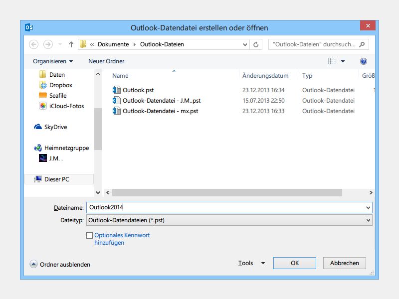
Task: Refresh the Outlook-Dateien folder view
Action: pyautogui.click(x=256, y=45)
